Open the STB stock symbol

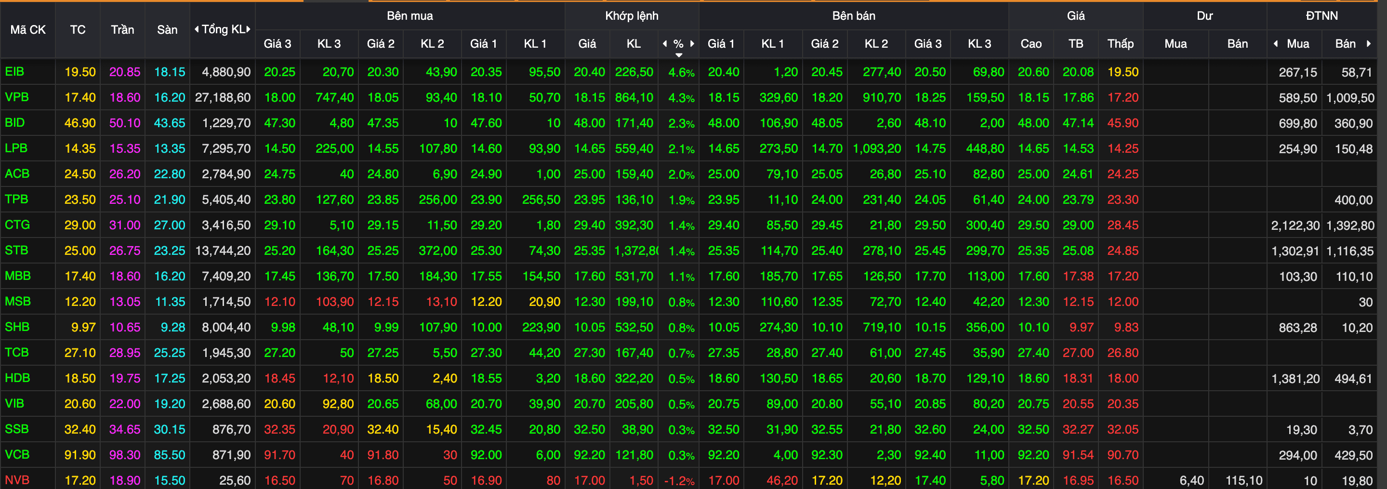pyautogui.click(x=16, y=250)
